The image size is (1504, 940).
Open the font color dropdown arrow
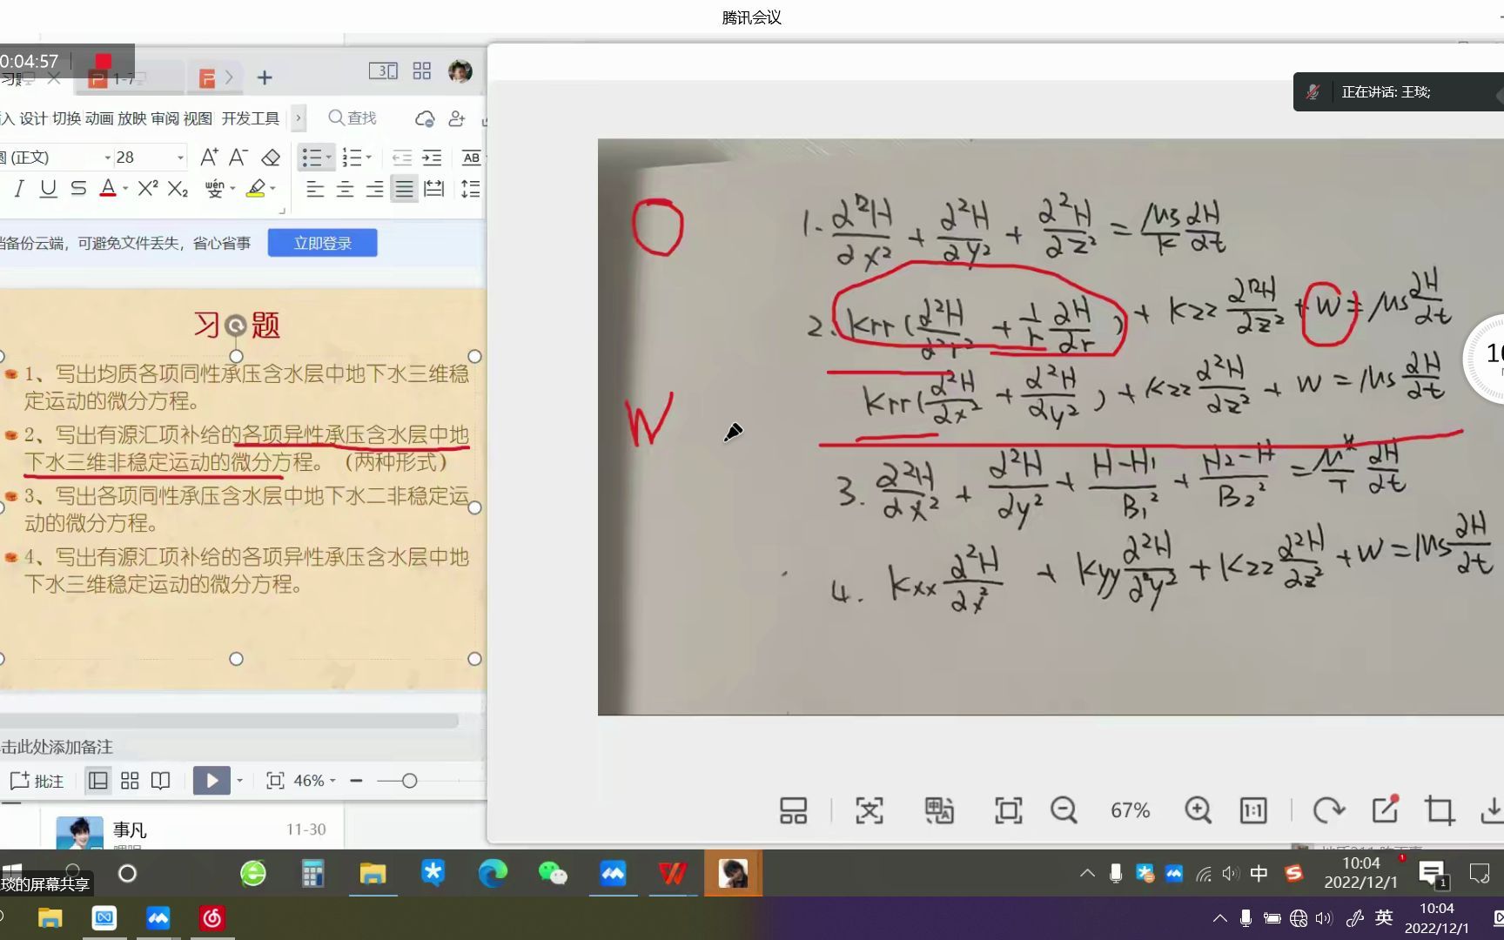pyautogui.click(x=125, y=188)
